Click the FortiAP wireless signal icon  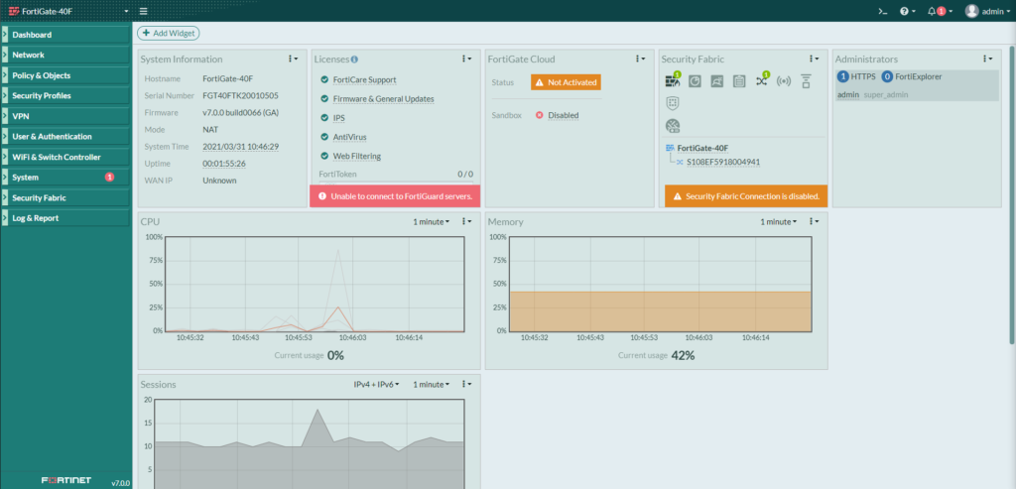(783, 80)
